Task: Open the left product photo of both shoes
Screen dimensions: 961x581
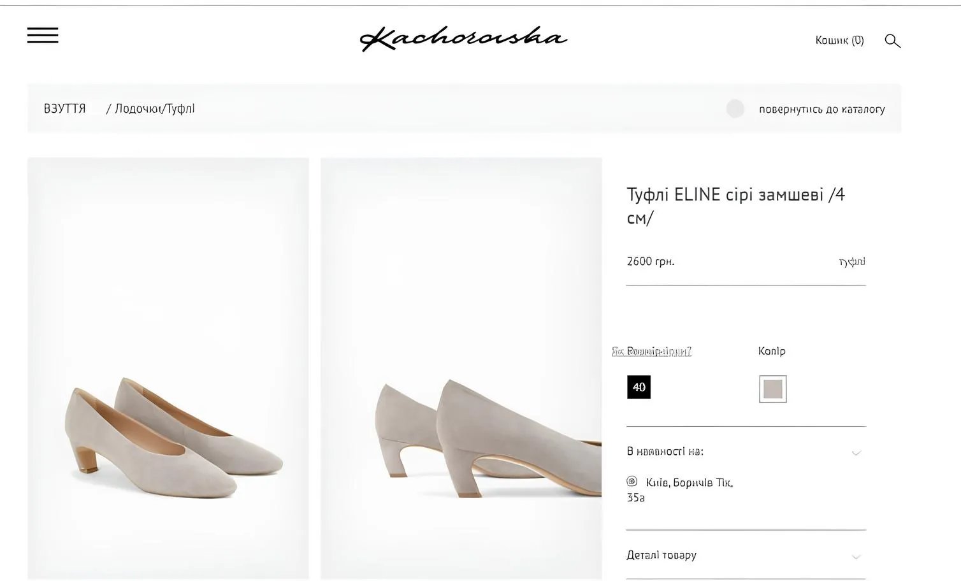Action: coord(168,368)
